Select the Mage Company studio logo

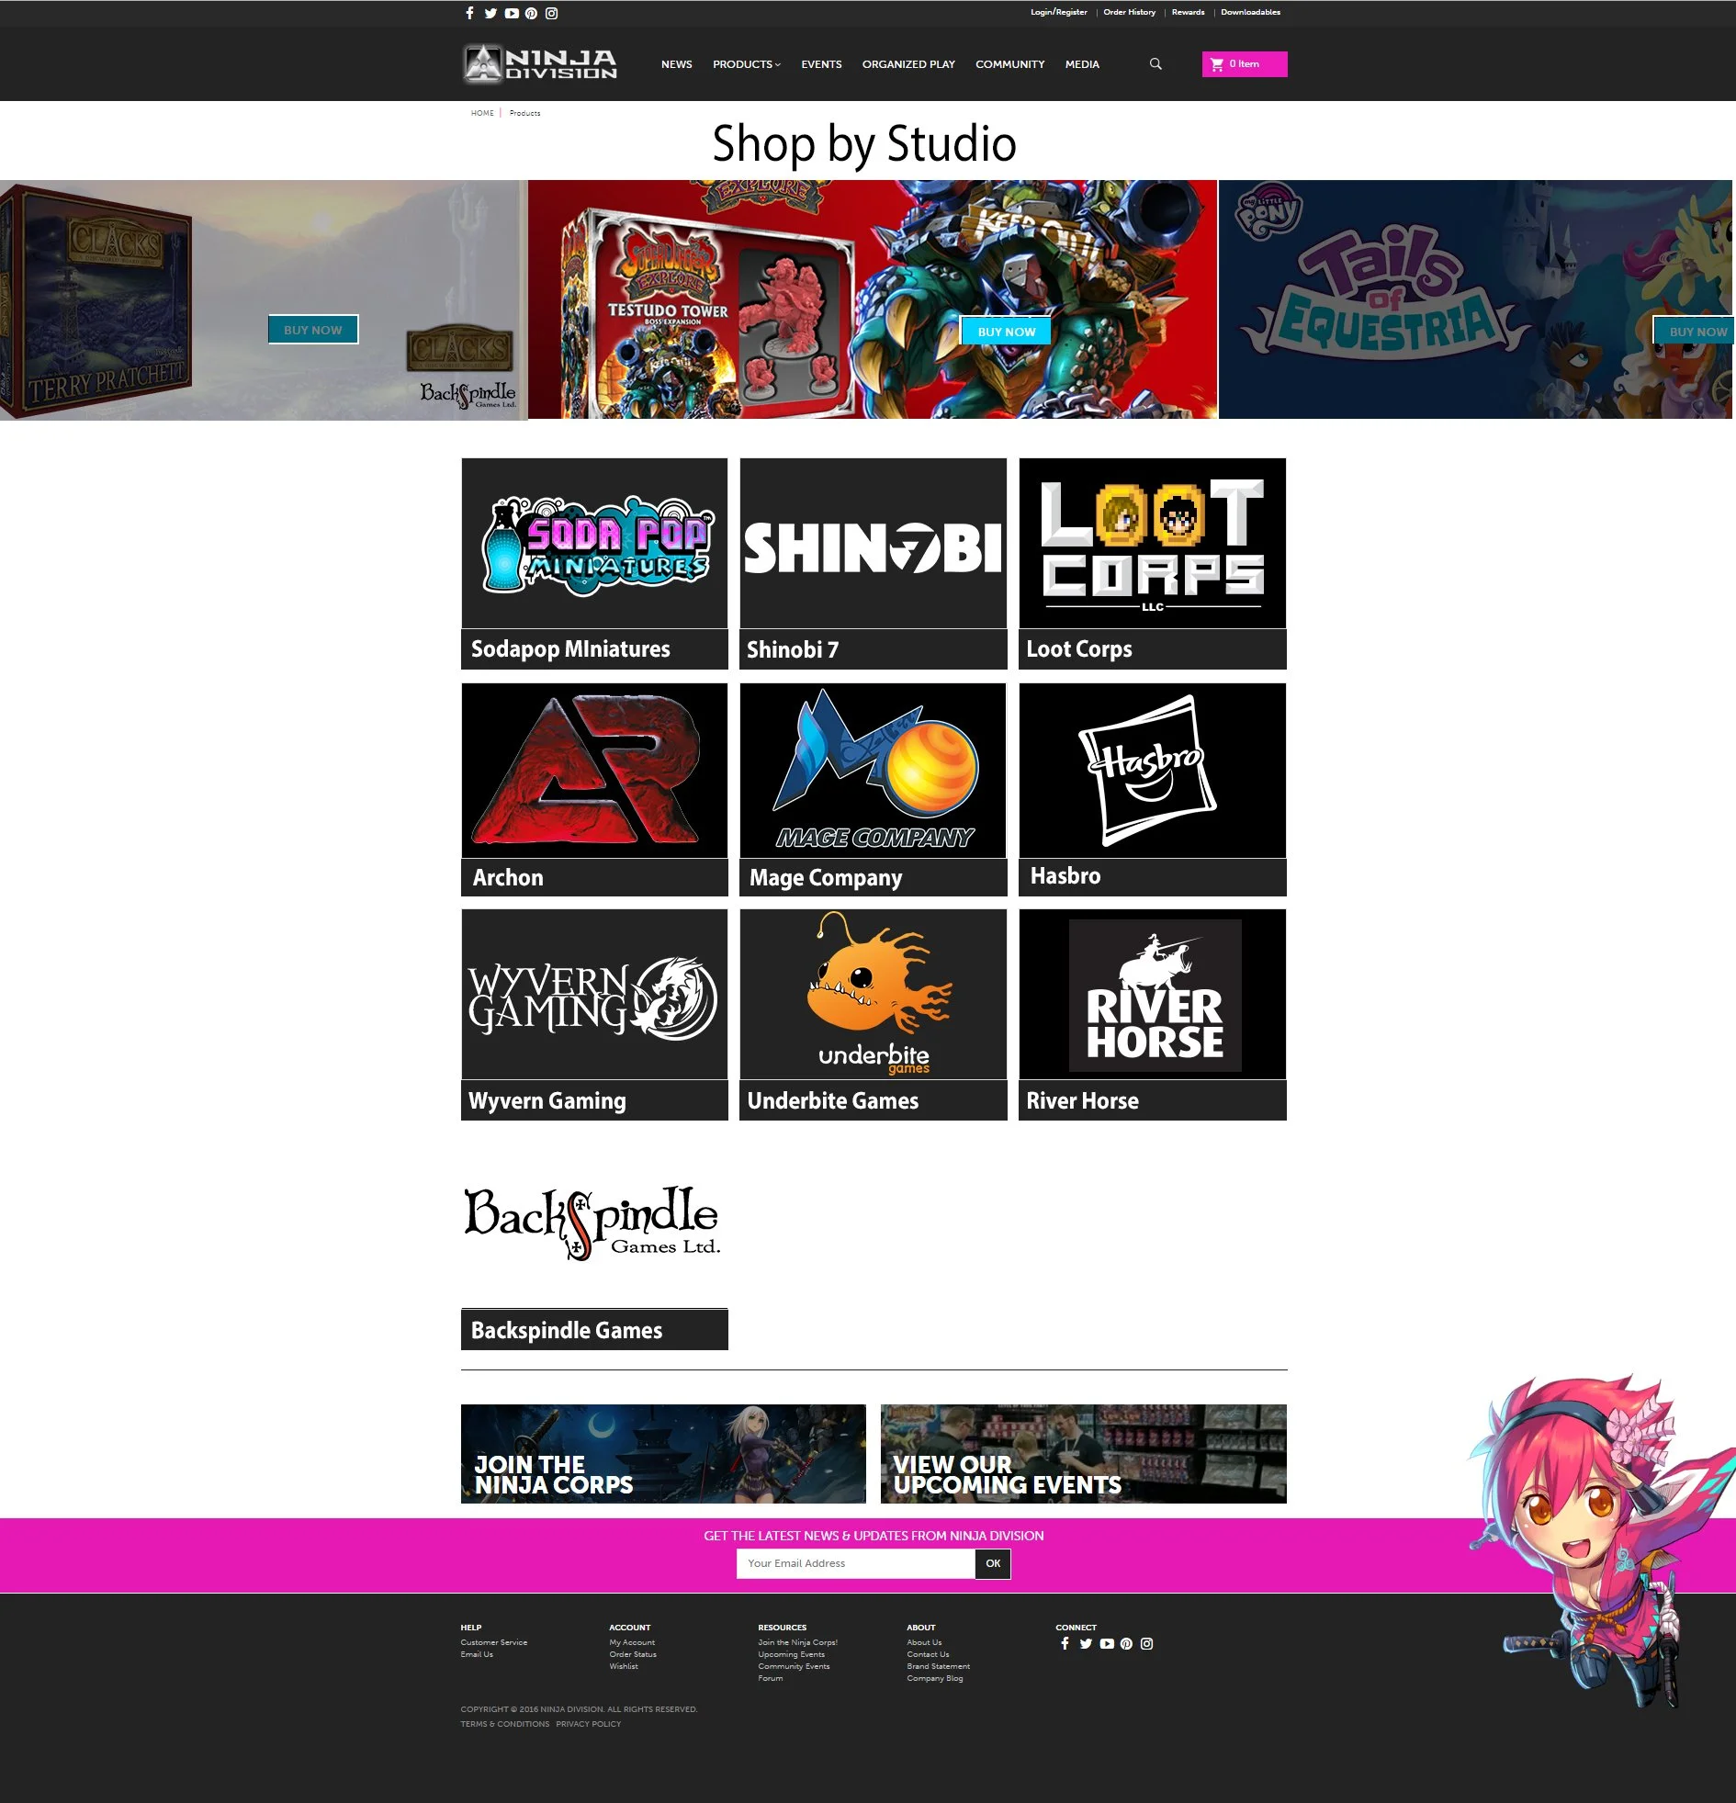[874, 770]
